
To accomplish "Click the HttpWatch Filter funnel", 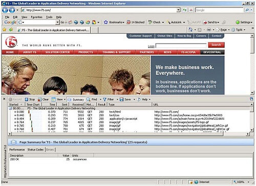I will 104,99.
